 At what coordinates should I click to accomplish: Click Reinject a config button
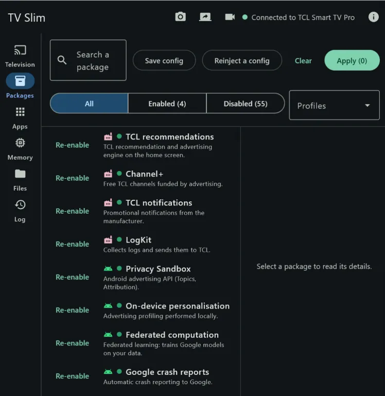click(x=242, y=60)
